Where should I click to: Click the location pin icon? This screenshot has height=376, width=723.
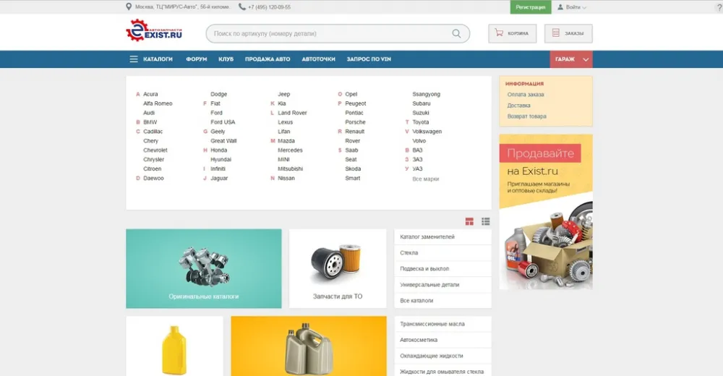(129, 7)
